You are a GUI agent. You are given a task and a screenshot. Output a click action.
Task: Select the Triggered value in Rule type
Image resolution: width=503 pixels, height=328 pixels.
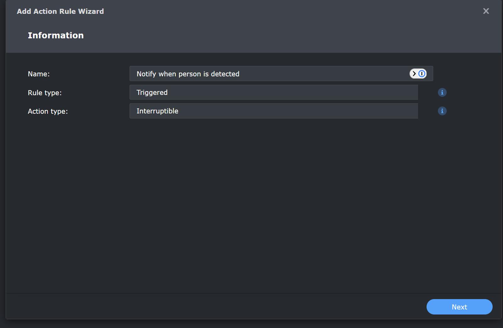click(x=152, y=93)
